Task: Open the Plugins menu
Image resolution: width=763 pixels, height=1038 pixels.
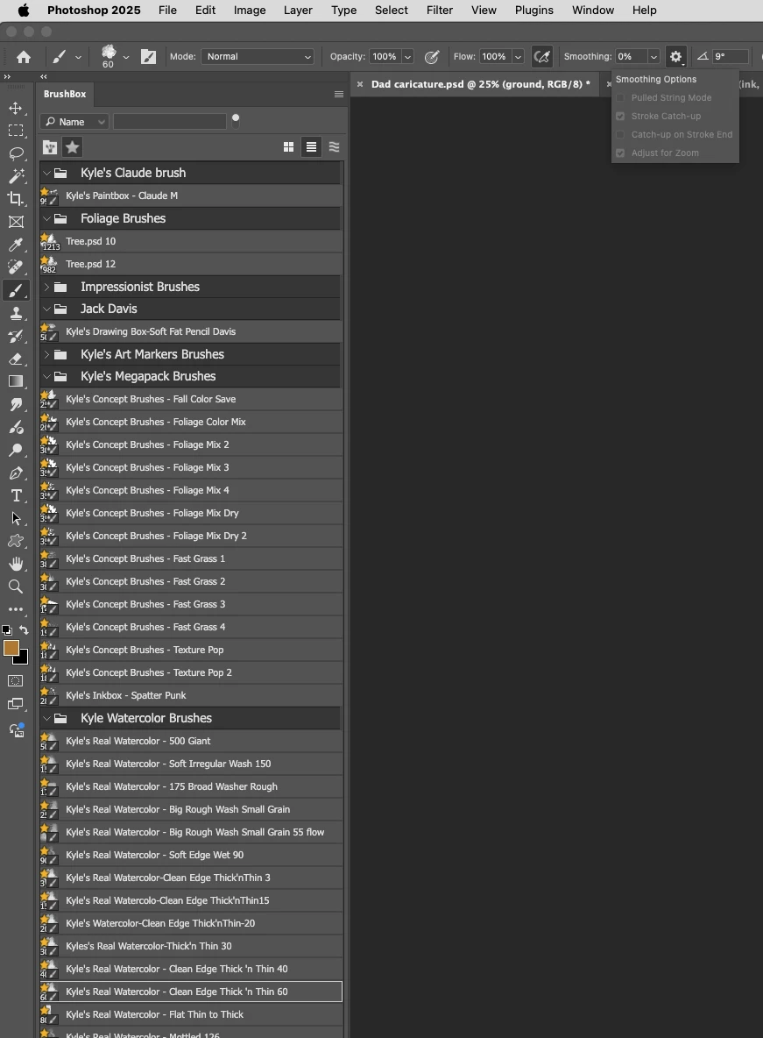Action: 534,10
